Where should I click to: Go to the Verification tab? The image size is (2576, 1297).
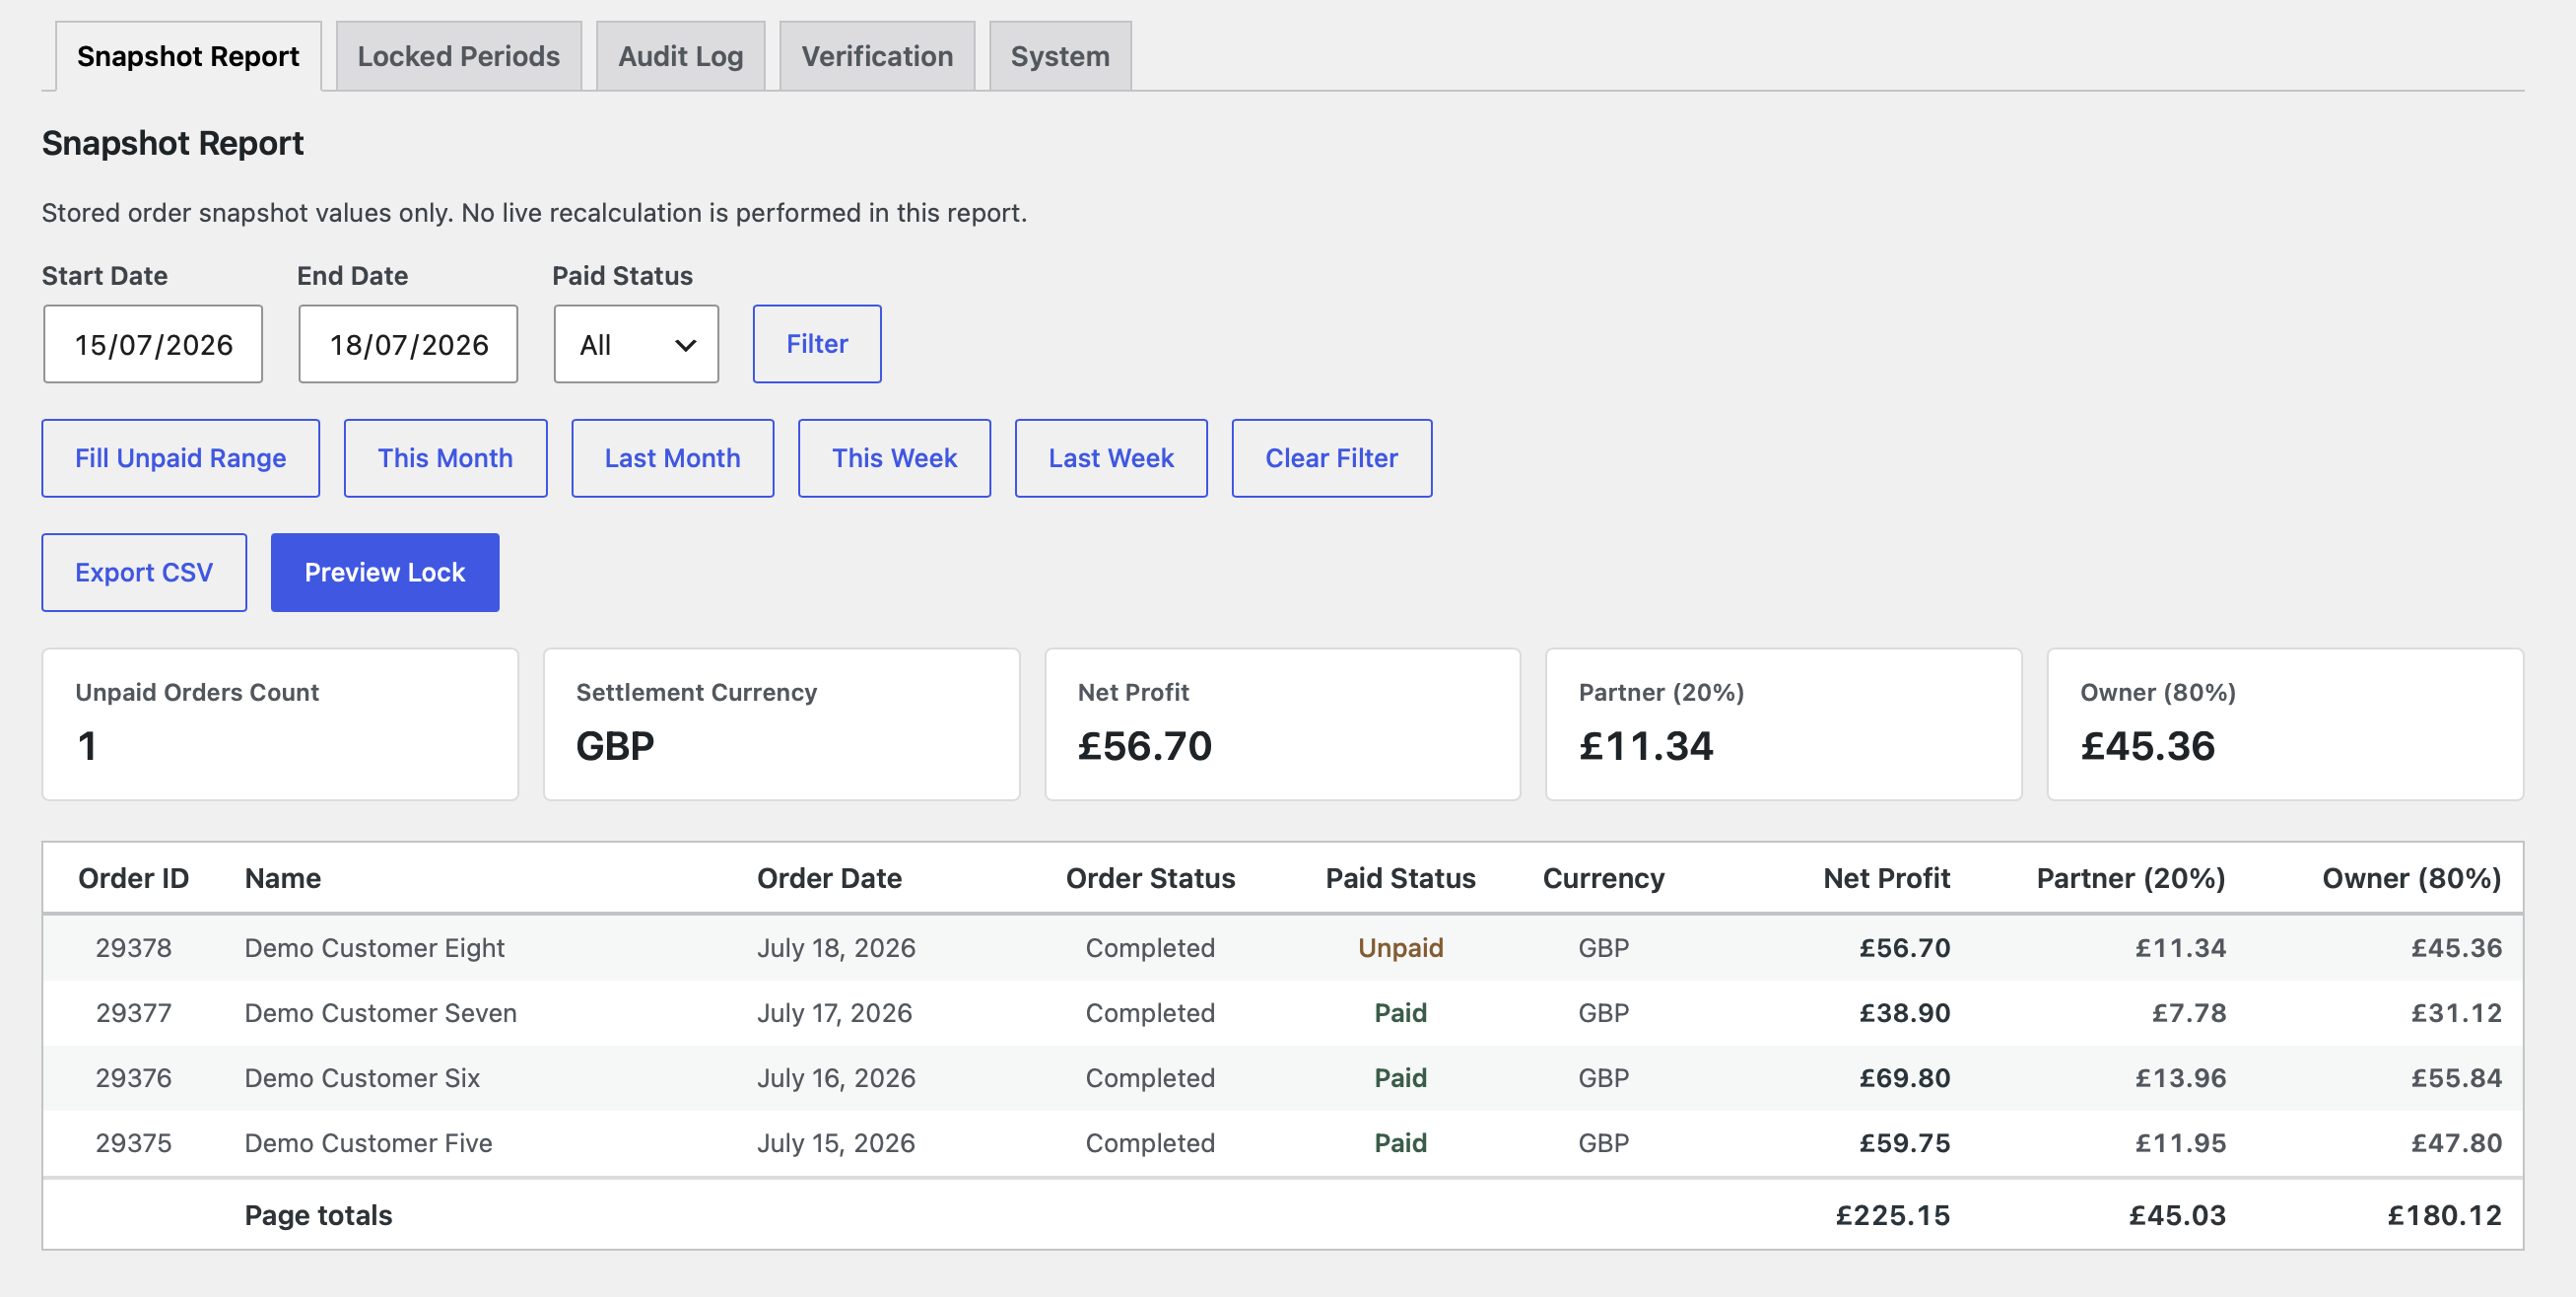point(877,56)
